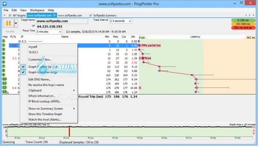Select hop 5 number icon

click(x=4, y=58)
